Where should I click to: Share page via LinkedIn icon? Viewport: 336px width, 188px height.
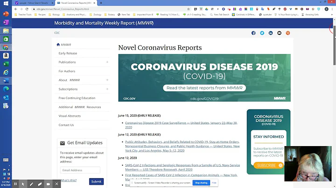[271, 33]
